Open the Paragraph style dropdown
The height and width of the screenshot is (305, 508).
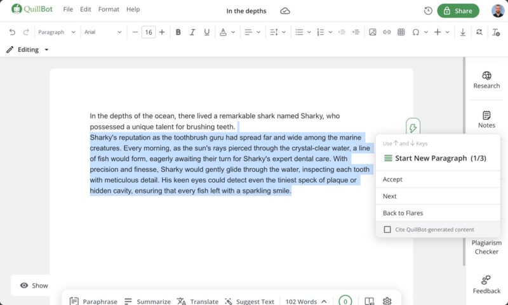point(57,32)
